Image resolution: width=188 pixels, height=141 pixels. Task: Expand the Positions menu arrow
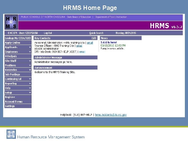coord(30,65)
